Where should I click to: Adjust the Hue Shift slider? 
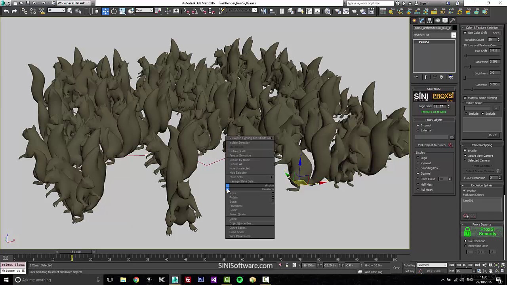click(x=466, y=55)
